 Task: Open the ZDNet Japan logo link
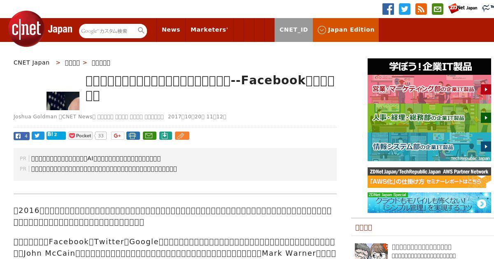[x=463, y=8]
